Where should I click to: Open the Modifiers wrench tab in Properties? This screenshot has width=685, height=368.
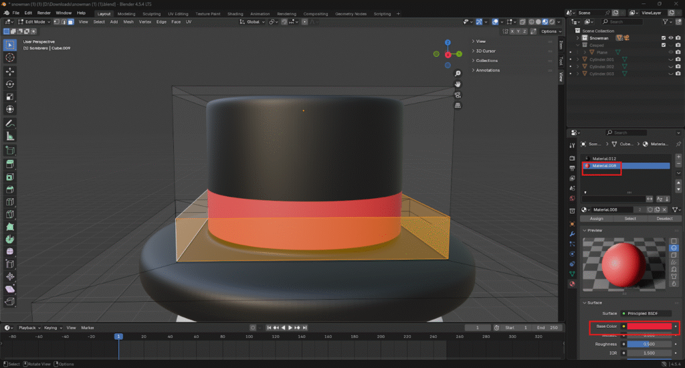point(572,234)
